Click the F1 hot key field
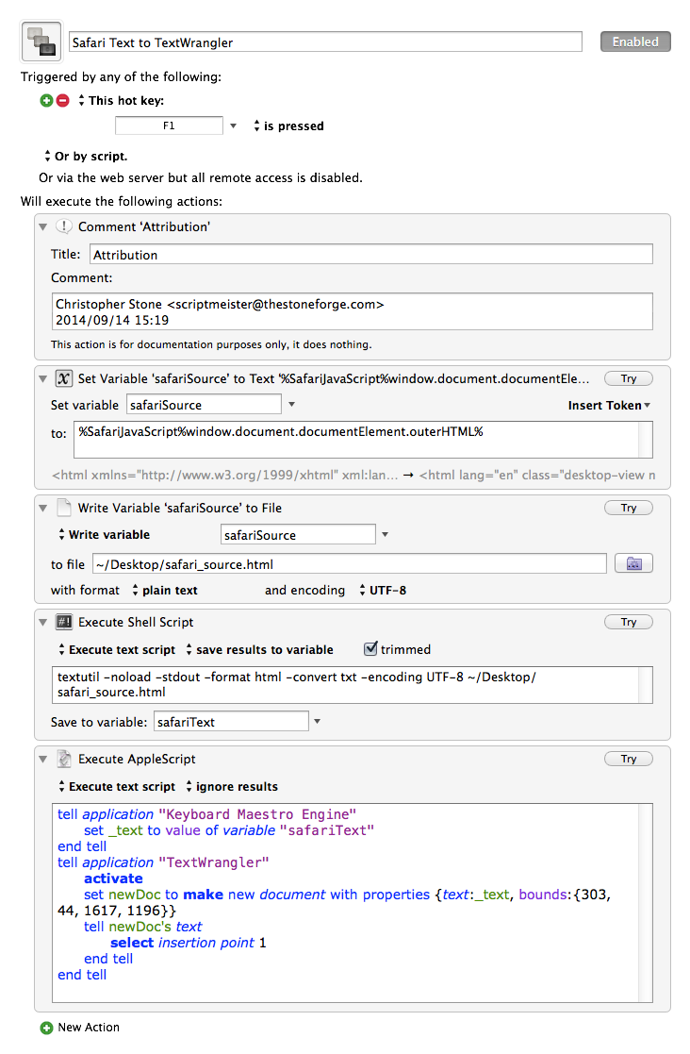Image resolution: width=690 pixels, height=1054 pixels. pyautogui.click(x=169, y=125)
